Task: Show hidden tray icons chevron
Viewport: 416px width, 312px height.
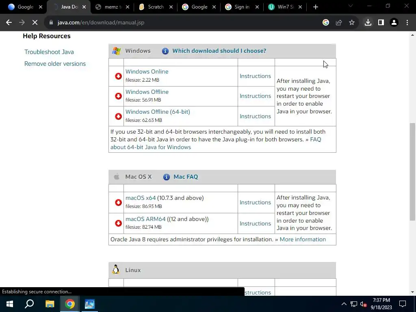Action: tap(344, 304)
